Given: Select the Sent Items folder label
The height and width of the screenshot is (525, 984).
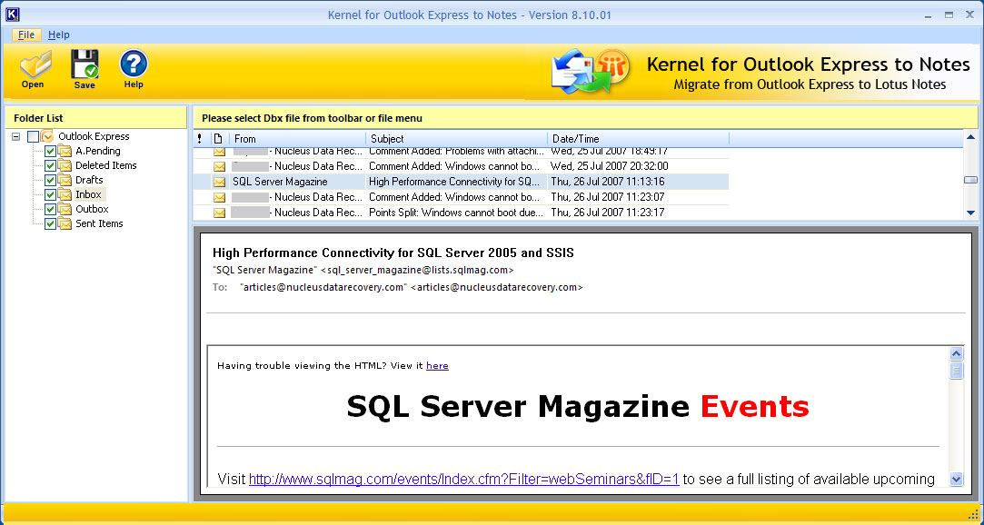Looking at the screenshot, I should (99, 223).
